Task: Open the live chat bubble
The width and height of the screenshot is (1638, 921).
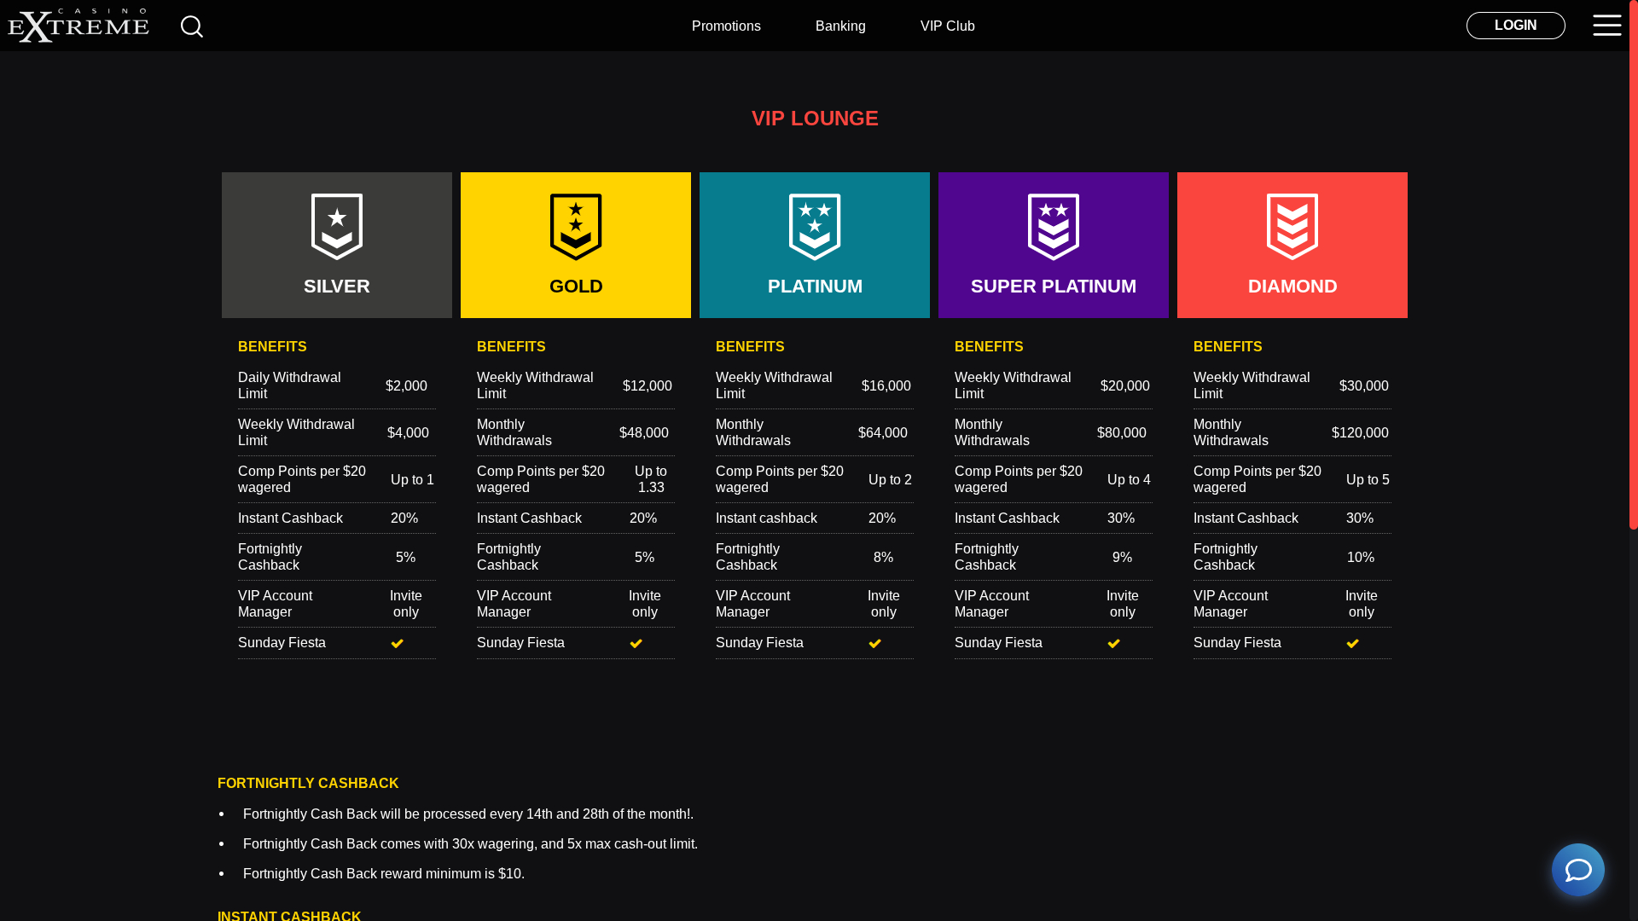Action: tap(1578, 870)
